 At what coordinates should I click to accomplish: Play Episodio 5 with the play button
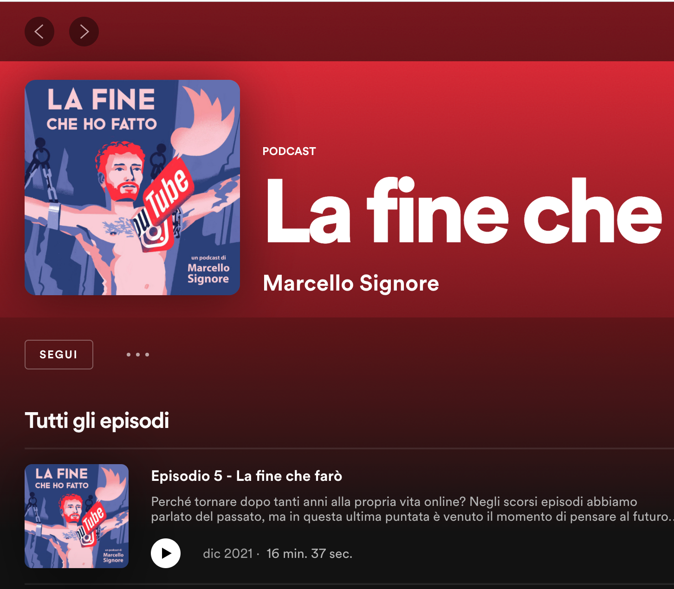166,553
